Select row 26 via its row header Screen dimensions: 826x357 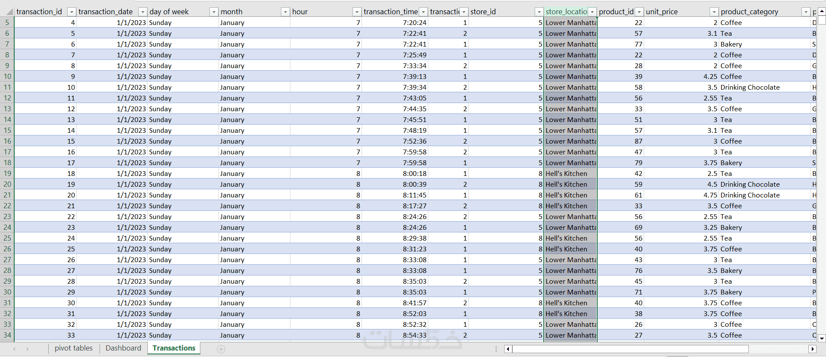7,249
